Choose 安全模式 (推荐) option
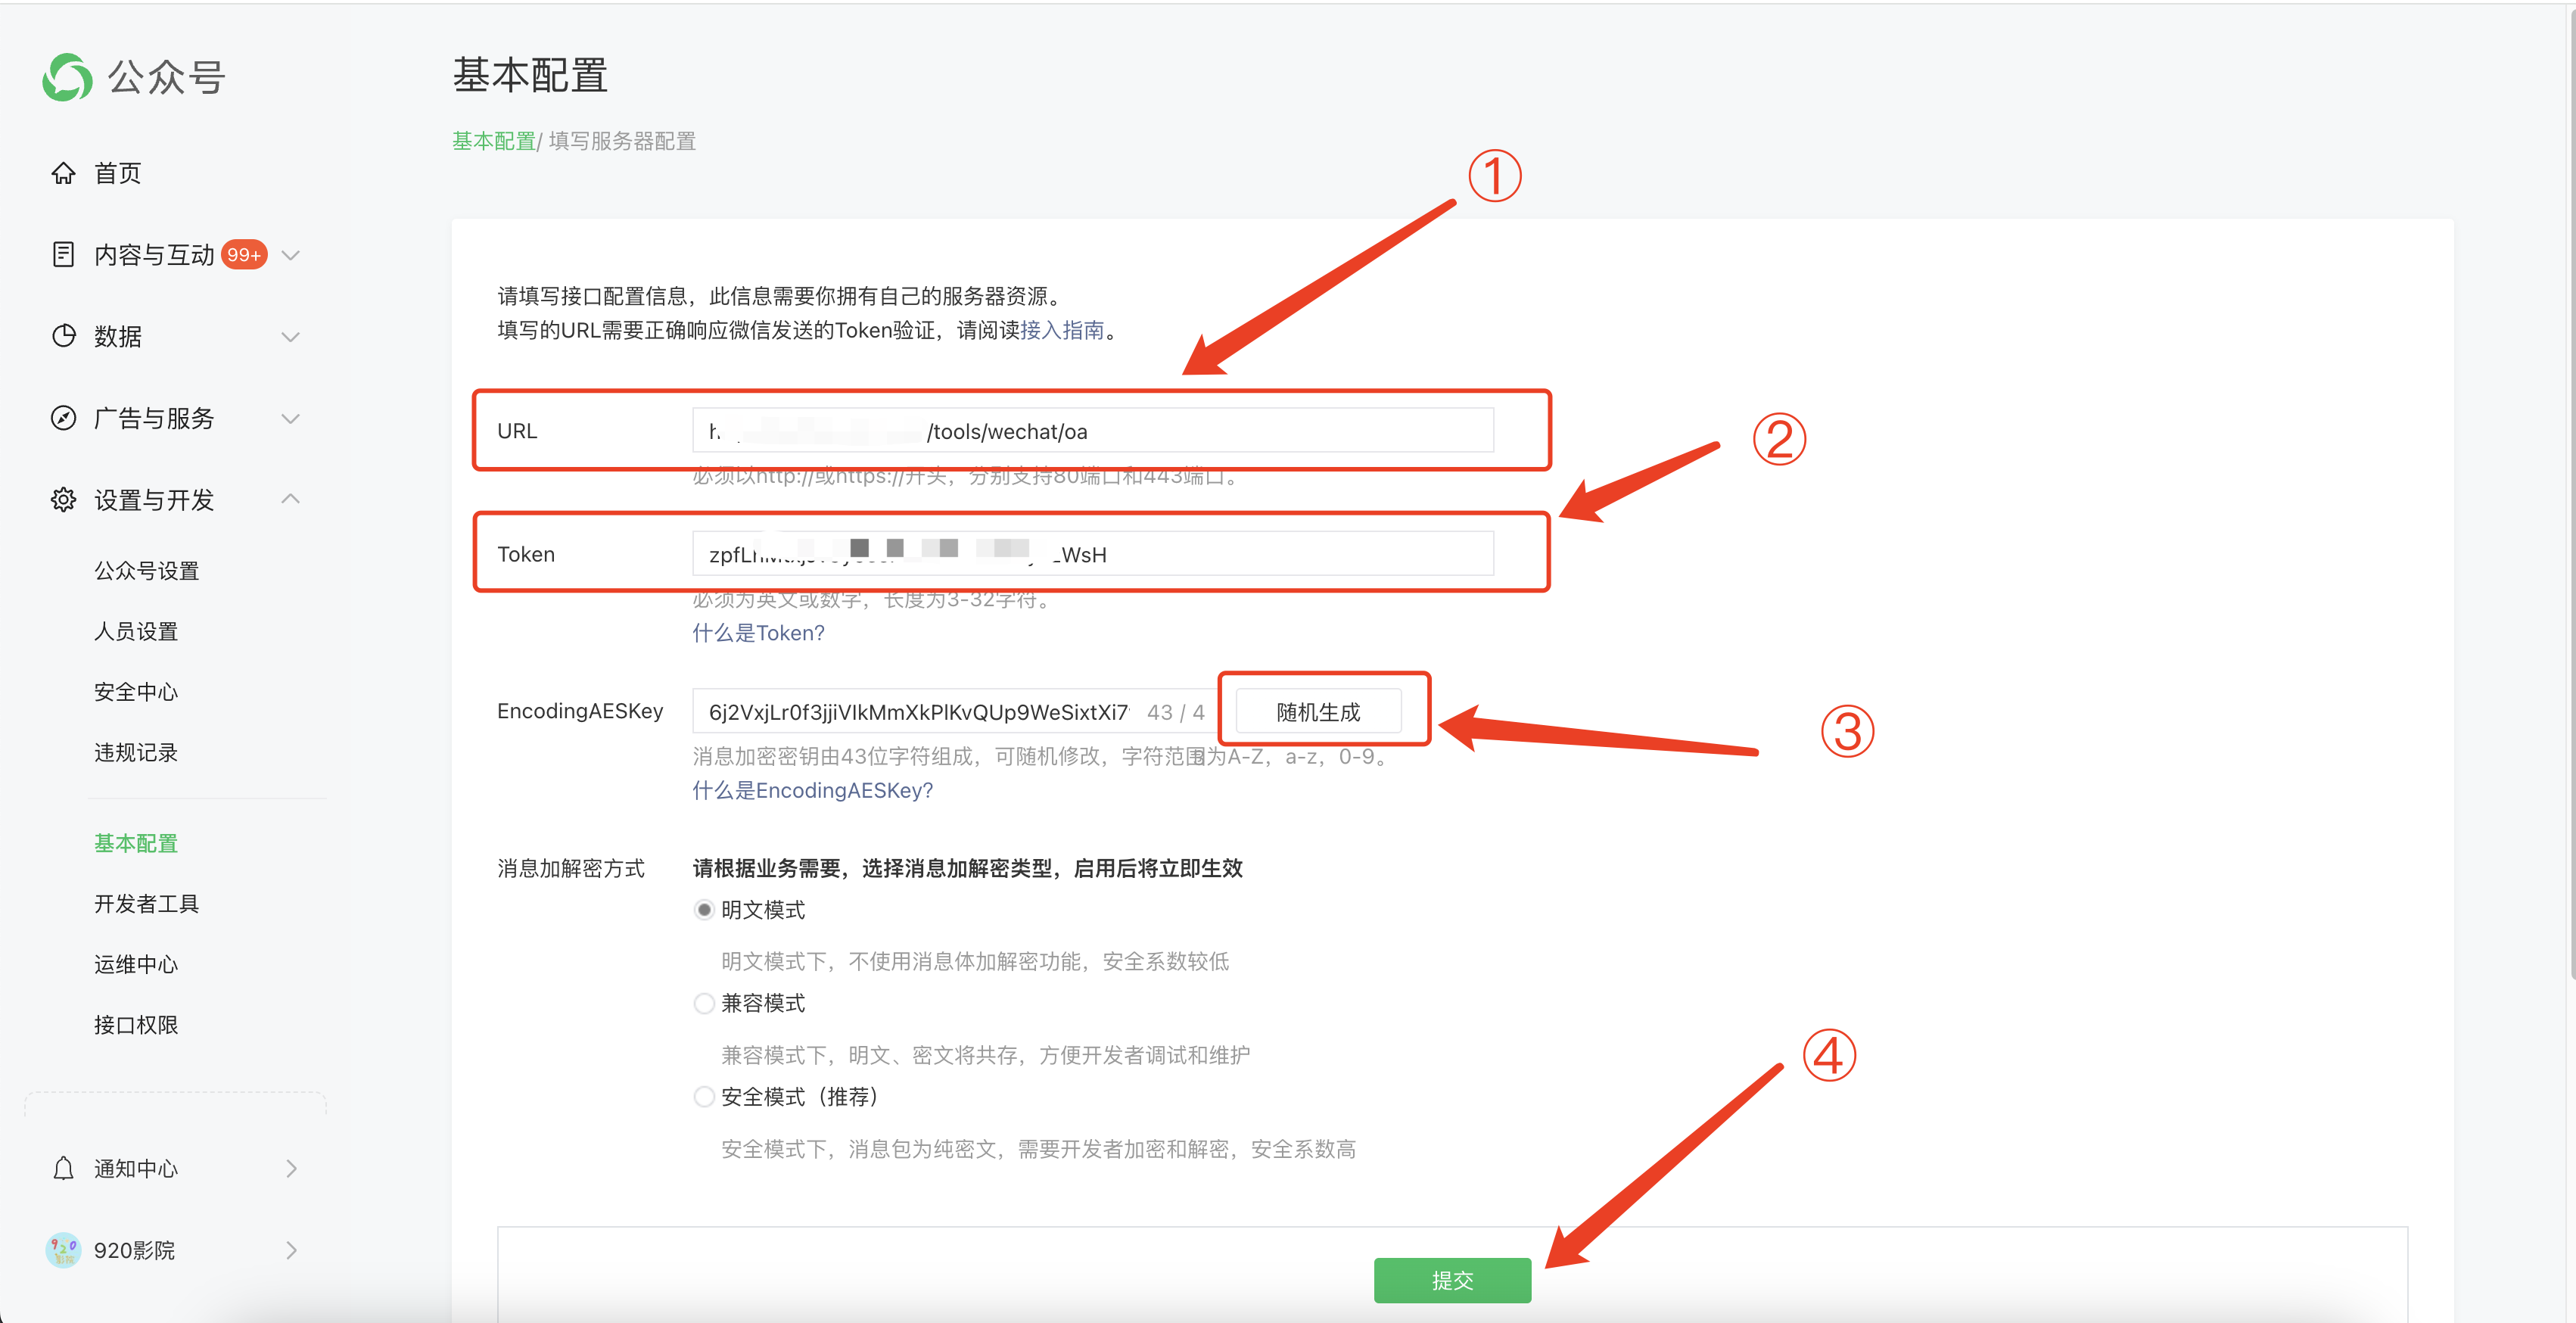Viewport: 2576px width, 1323px height. coord(704,1096)
